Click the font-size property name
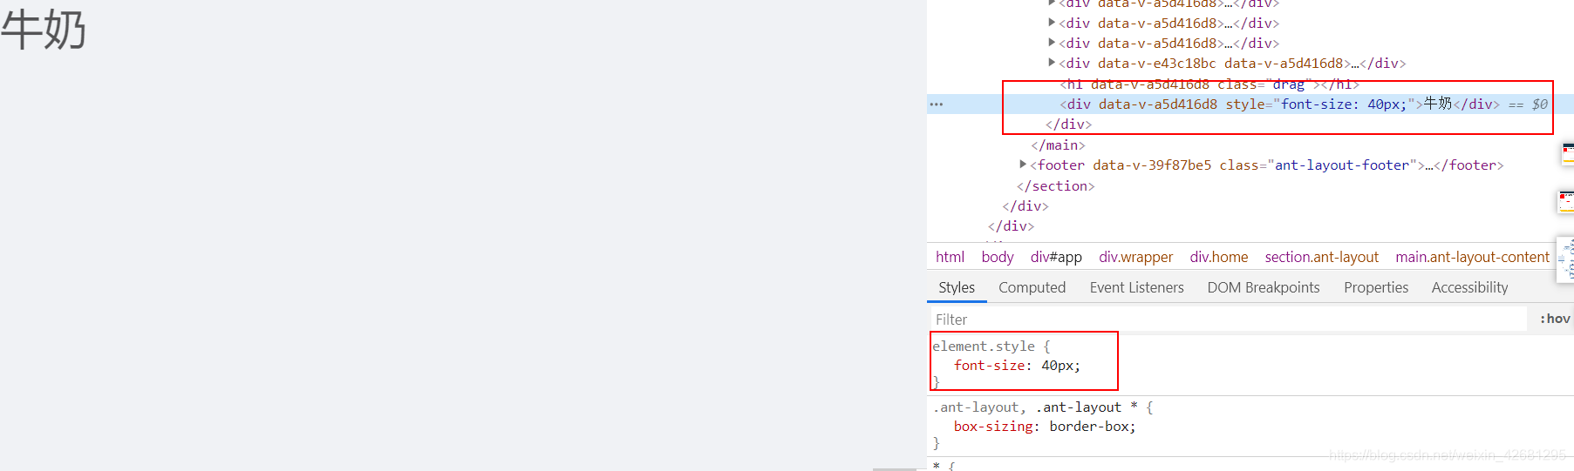 989,366
